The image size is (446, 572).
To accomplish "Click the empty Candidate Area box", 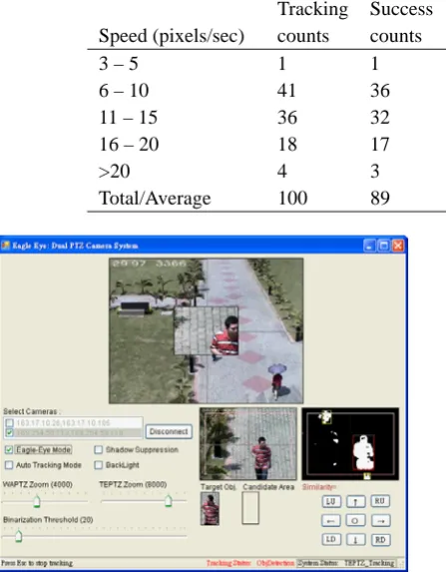I will click(250, 508).
